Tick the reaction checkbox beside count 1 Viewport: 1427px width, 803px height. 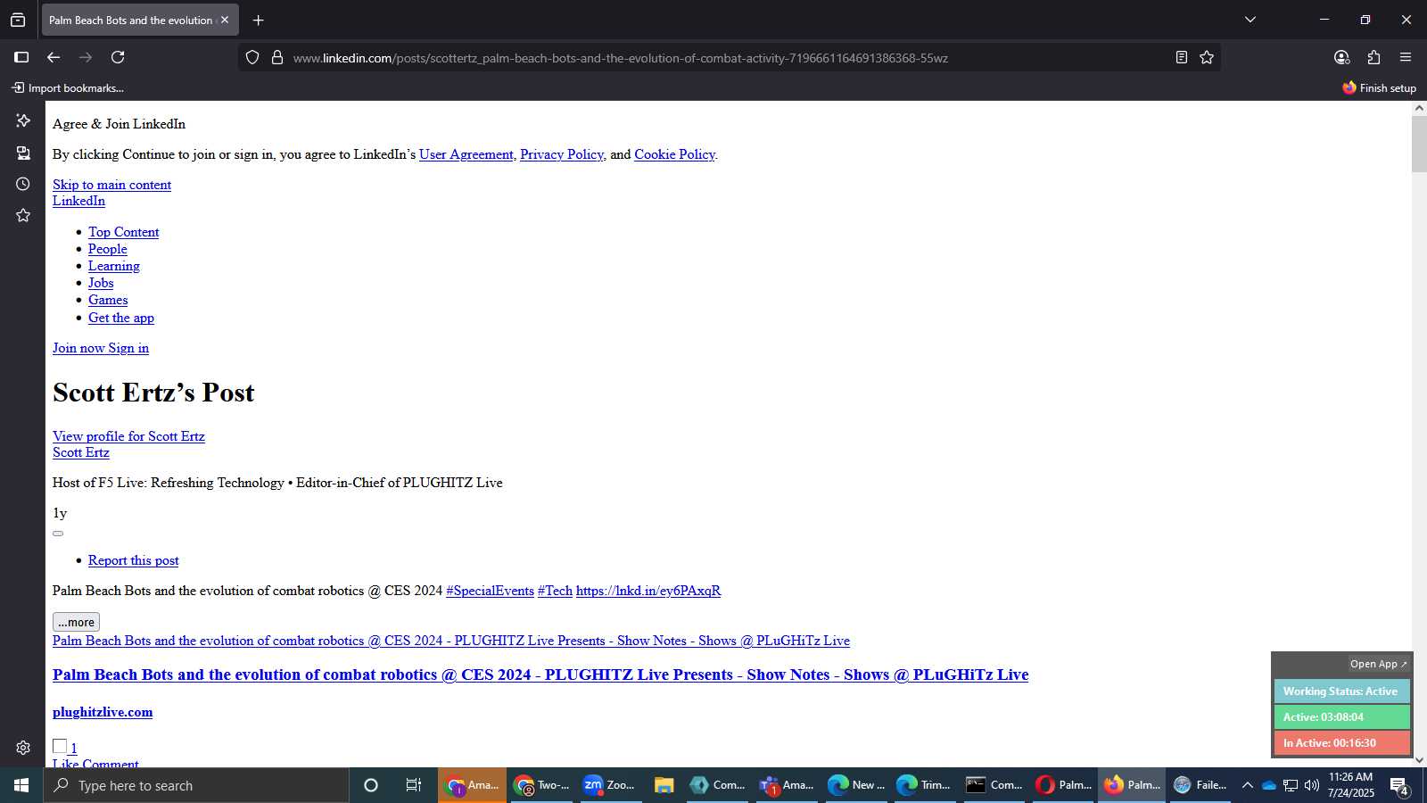pos(60,746)
